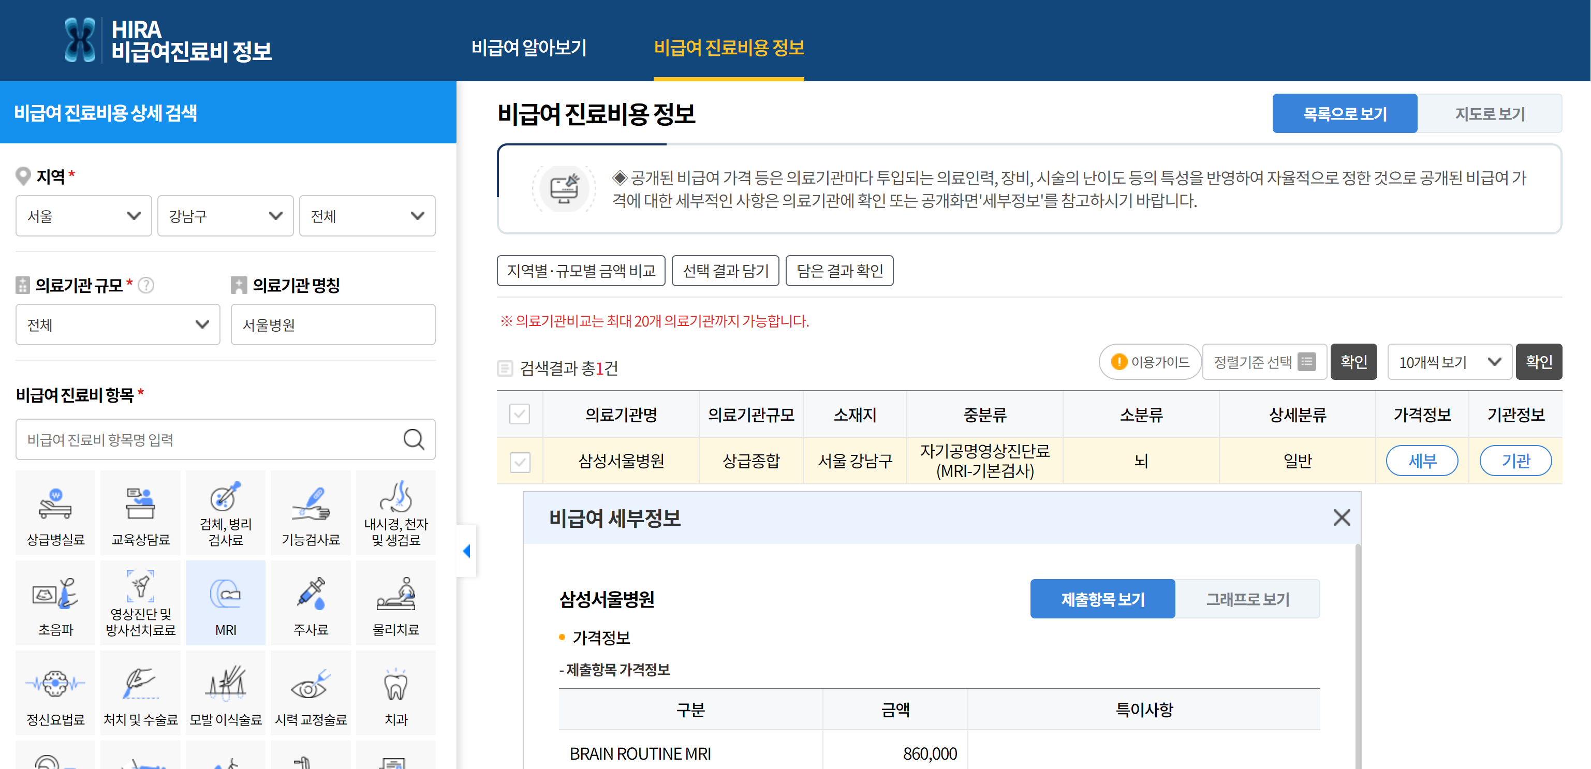Click 확인 button next to 정렬기준 선택

click(x=1353, y=362)
